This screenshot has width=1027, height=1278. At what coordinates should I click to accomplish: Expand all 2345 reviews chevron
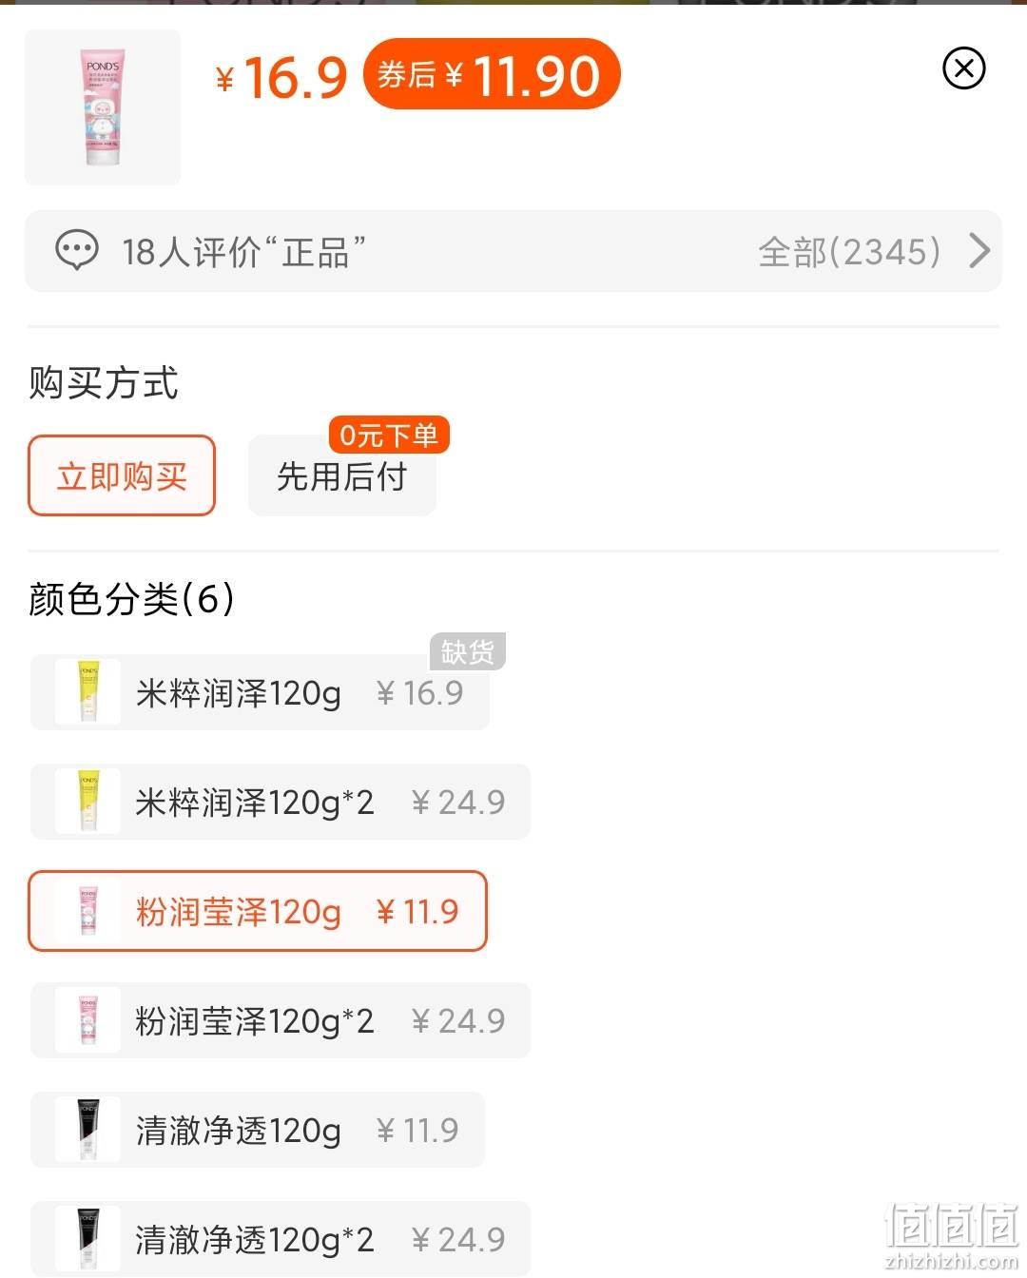979,251
